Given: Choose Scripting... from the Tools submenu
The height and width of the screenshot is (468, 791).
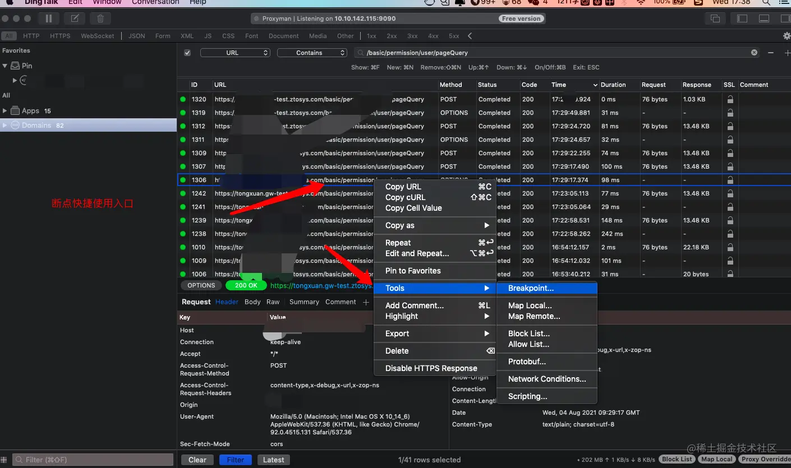Looking at the screenshot, I should pyautogui.click(x=547, y=396).
